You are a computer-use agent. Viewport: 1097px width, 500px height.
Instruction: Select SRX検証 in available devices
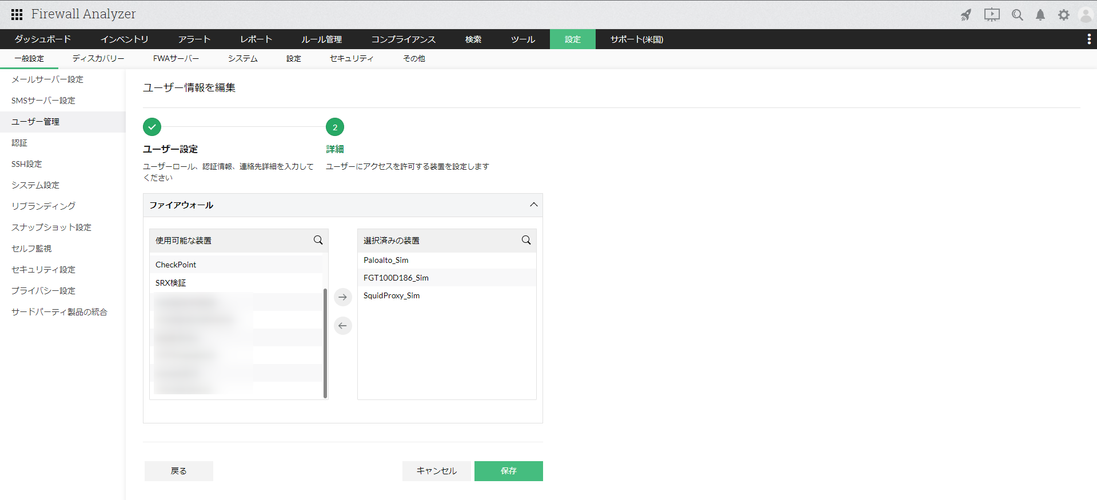coord(237,283)
